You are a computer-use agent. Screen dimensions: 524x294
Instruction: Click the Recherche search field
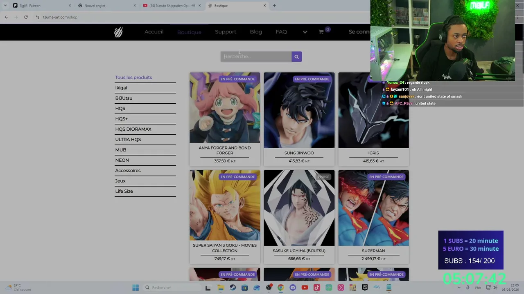pyautogui.click(x=256, y=57)
